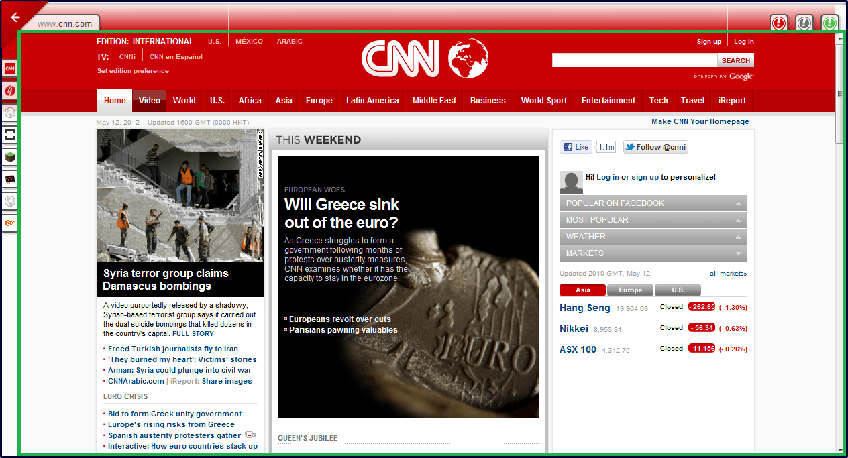Click the video icon after Spanish austerity protesters

(x=250, y=435)
